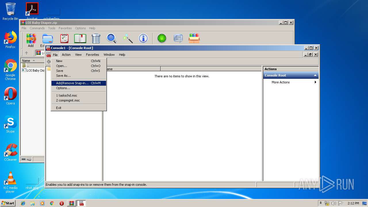Viewport: 368px width, 207px height.
Task: Select the VLC media player desktop shortcut
Action: point(10,182)
